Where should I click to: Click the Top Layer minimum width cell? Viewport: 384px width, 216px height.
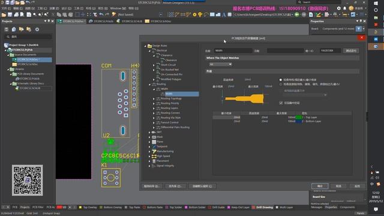227,118
